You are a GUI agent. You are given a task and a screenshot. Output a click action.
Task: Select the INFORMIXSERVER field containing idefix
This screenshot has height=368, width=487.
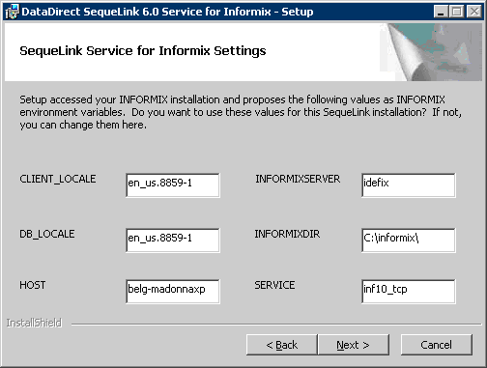click(409, 185)
